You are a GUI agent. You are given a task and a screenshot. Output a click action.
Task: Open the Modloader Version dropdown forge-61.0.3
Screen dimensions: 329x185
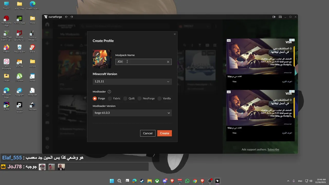(132, 113)
